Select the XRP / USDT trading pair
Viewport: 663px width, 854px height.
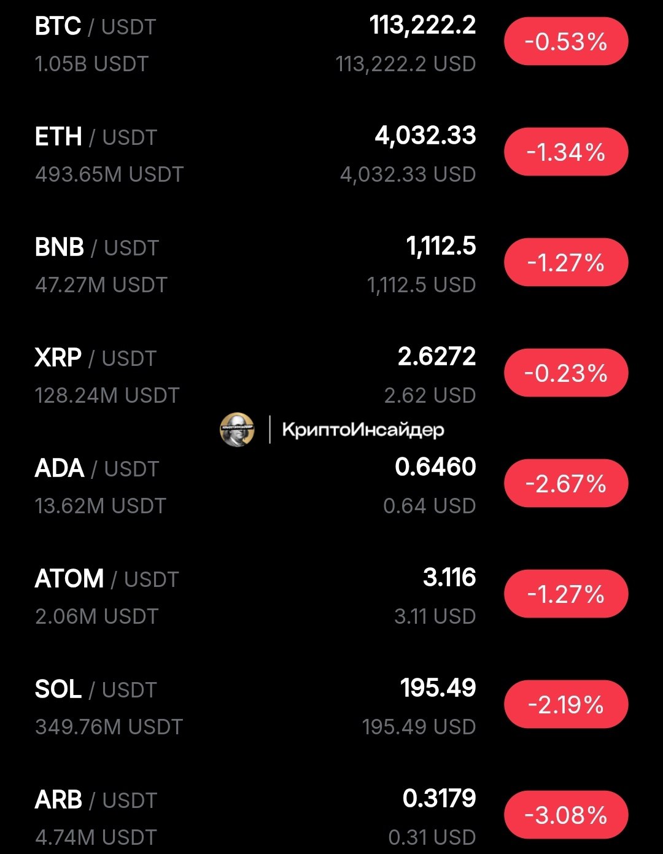[x=96, y=358]
